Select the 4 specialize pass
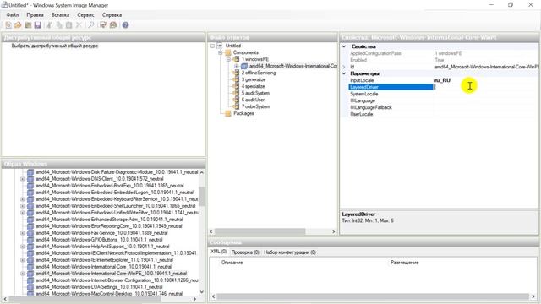This screenshot has width=541, height=304. [x=253, y=86]
